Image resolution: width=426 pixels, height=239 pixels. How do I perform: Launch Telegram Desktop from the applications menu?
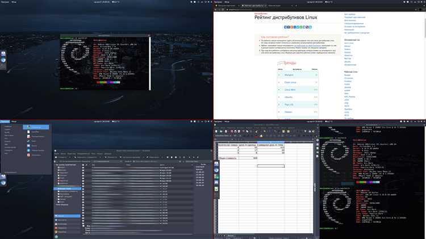tap(37, 150)
